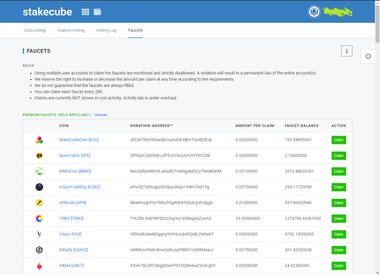
Task: Click the SCC donation address sfG2KT86HXGwd8rcozndVEeBHrTmXB2Eub
Action: click(171, 140)
